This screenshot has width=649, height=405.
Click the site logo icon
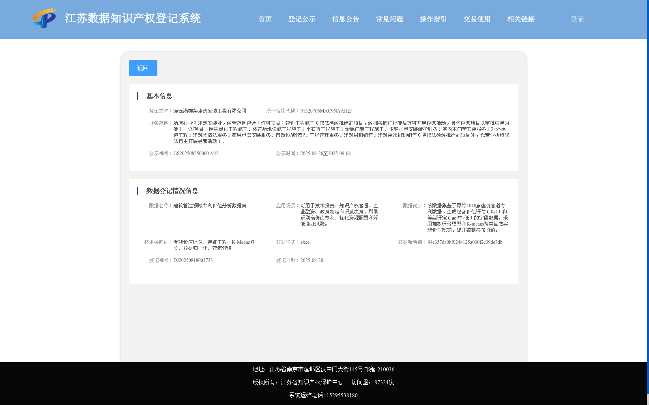coord(45,18)
